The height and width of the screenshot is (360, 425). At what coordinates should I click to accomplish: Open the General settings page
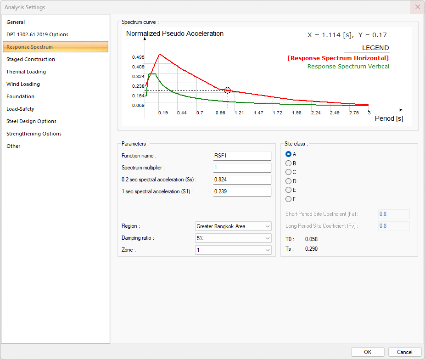16,22
